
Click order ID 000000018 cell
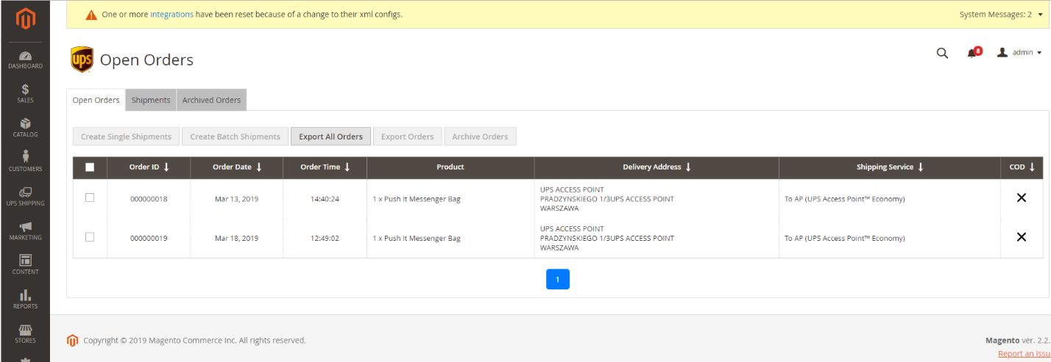point(149,198)
